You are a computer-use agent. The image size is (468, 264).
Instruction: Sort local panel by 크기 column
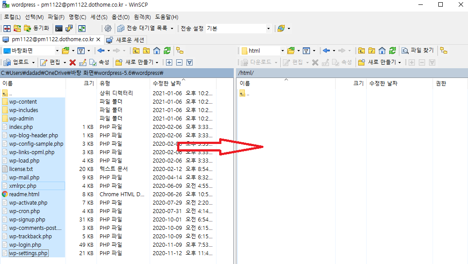[81, 83]
